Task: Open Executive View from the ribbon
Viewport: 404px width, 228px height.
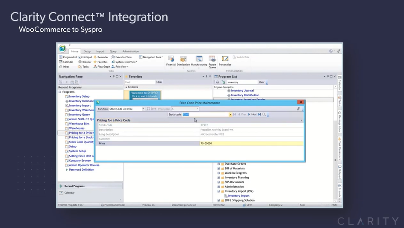Action: coord(121,57)
